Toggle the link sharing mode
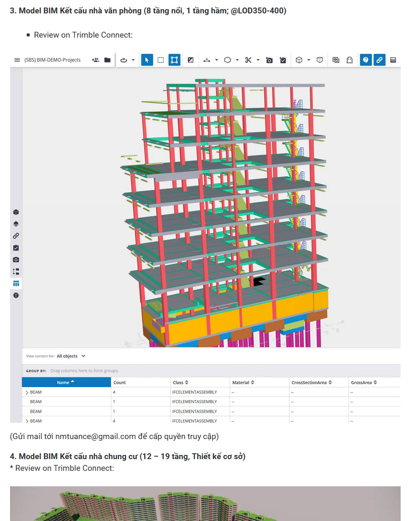 (379, 60)
